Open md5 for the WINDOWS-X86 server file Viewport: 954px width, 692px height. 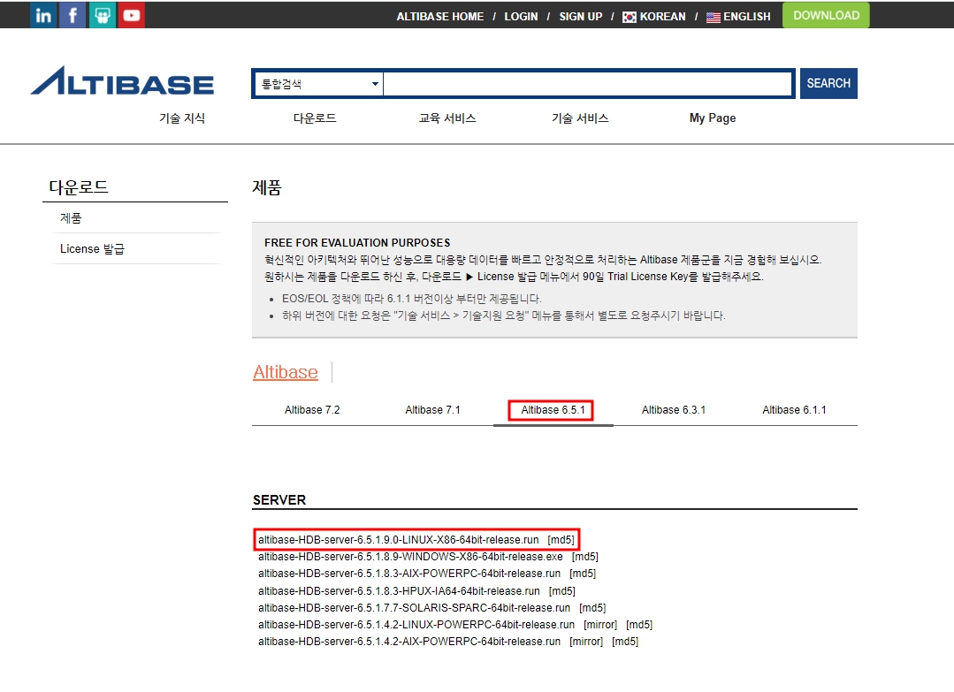[x=585, y=557]
